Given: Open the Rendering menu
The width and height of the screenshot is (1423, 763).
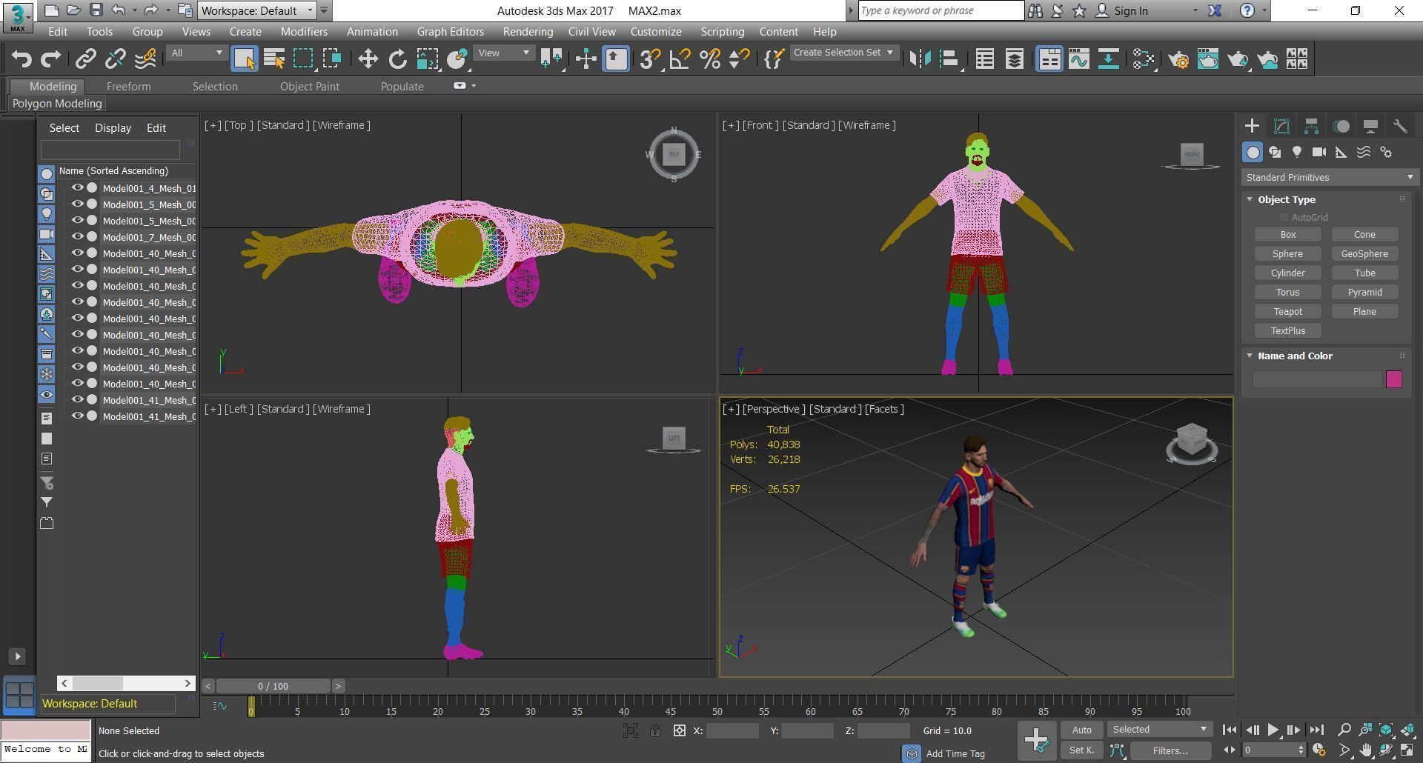Looking at the screenshot, I should click(528, 32).
